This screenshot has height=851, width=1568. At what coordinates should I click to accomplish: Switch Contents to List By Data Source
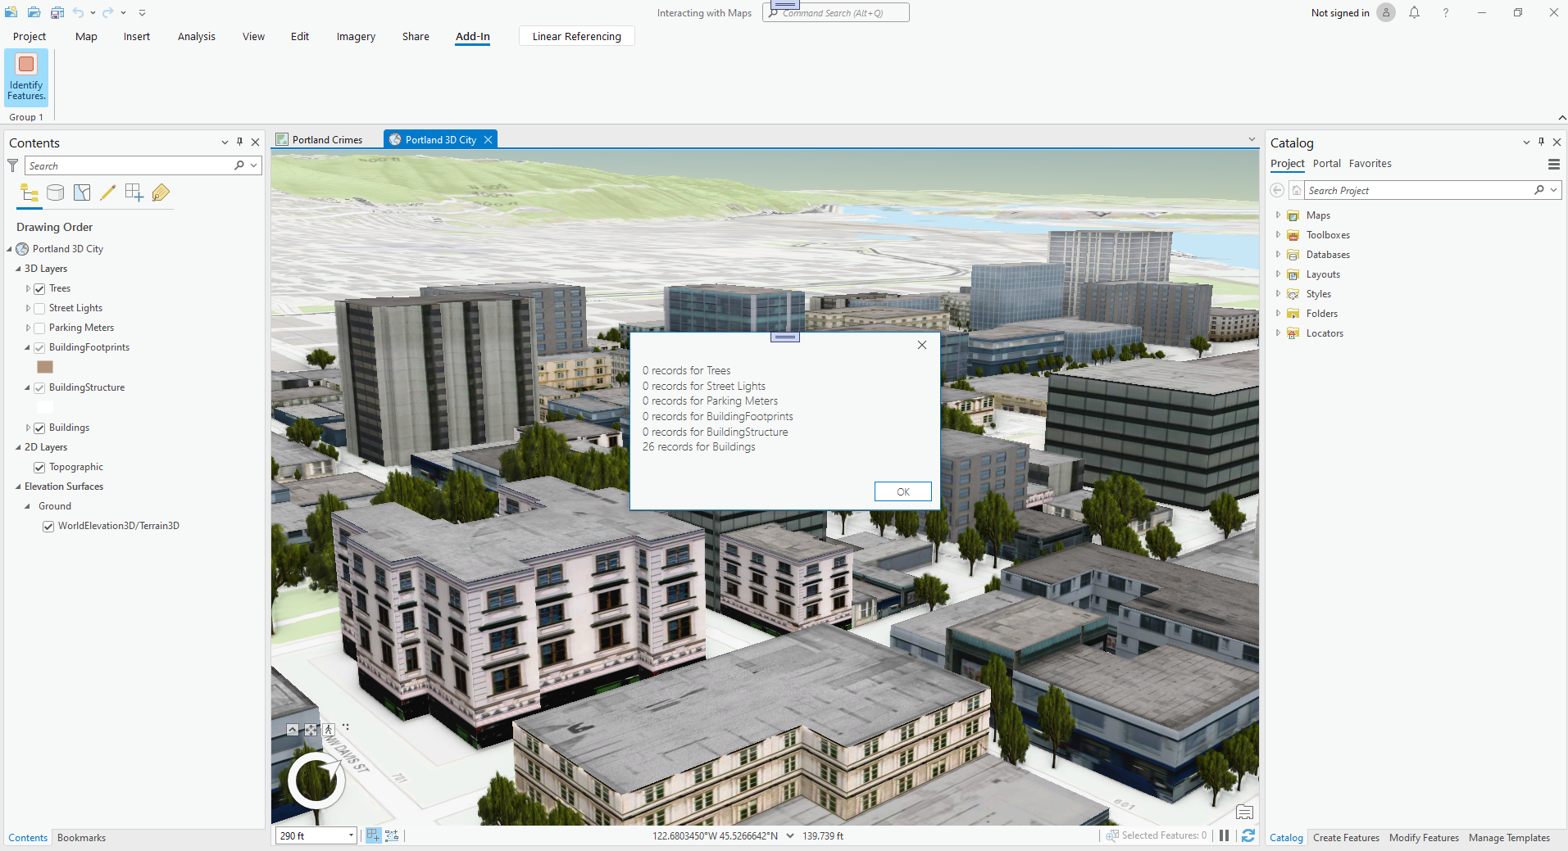pos(55,192)
